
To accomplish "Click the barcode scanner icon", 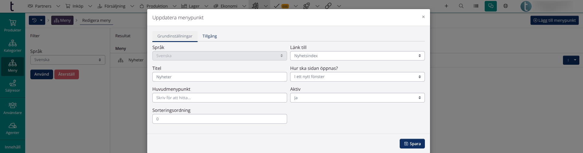I will (476, 6).
